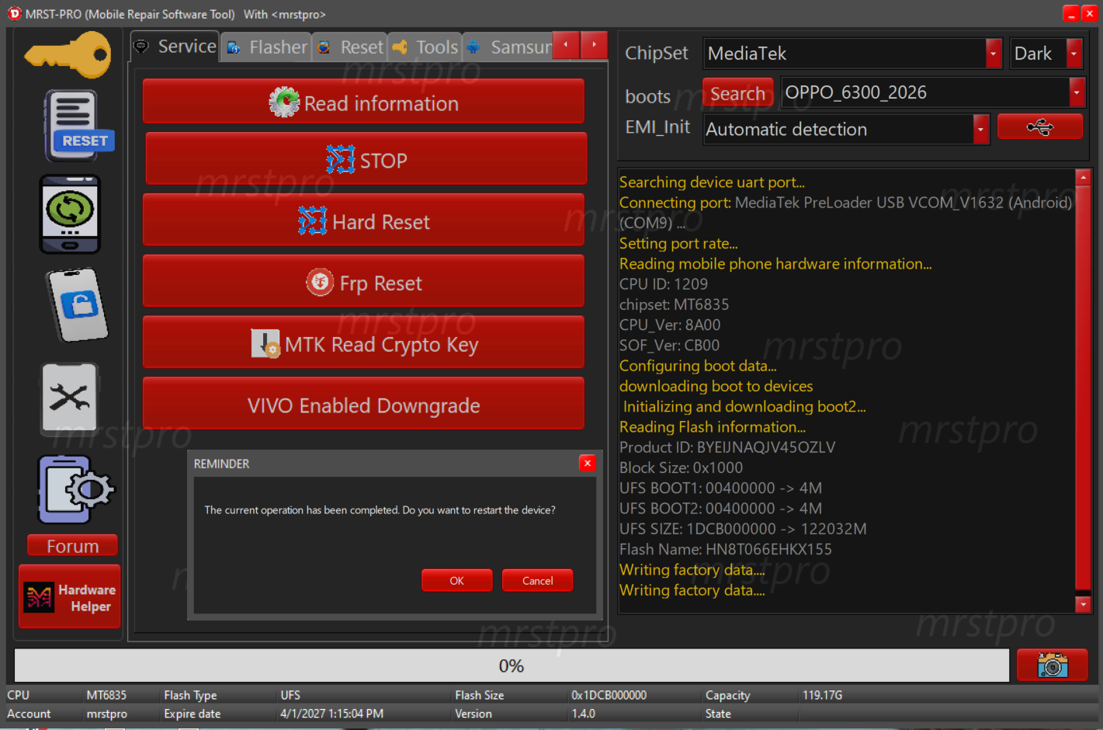Switch to the Service tab

click(x=175, y=47)
